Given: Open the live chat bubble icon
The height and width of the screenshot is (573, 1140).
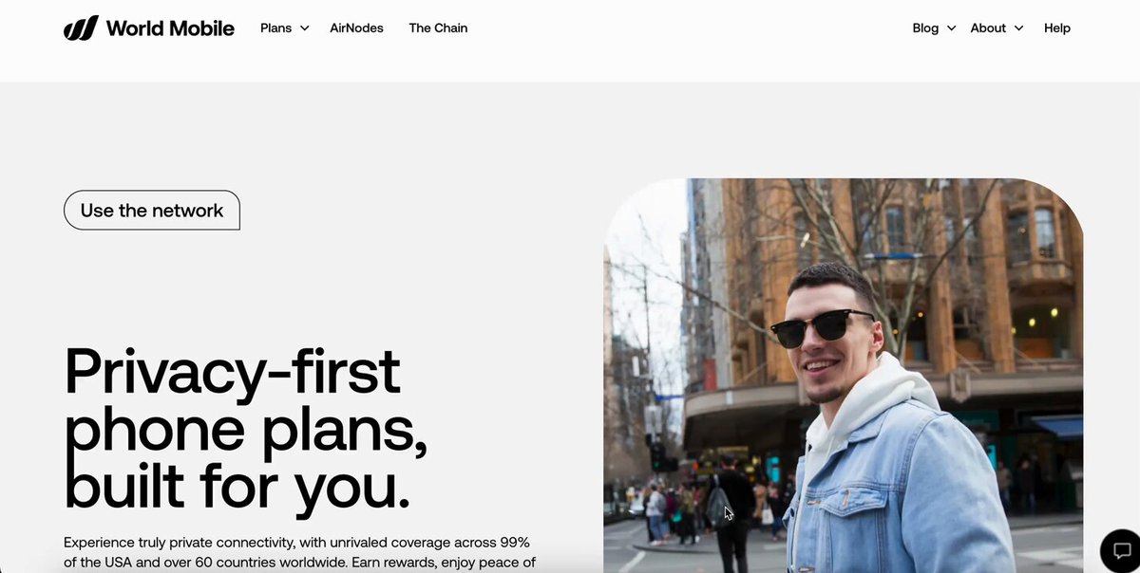Looking at the screenshot, I should tap(1121, 550).
